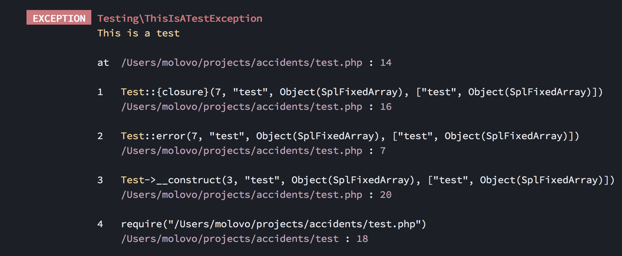Image resolution: width=622 pixels, height=256 pixels.
Task: Click the "at" label before the file path
Action: pos(103,63)
